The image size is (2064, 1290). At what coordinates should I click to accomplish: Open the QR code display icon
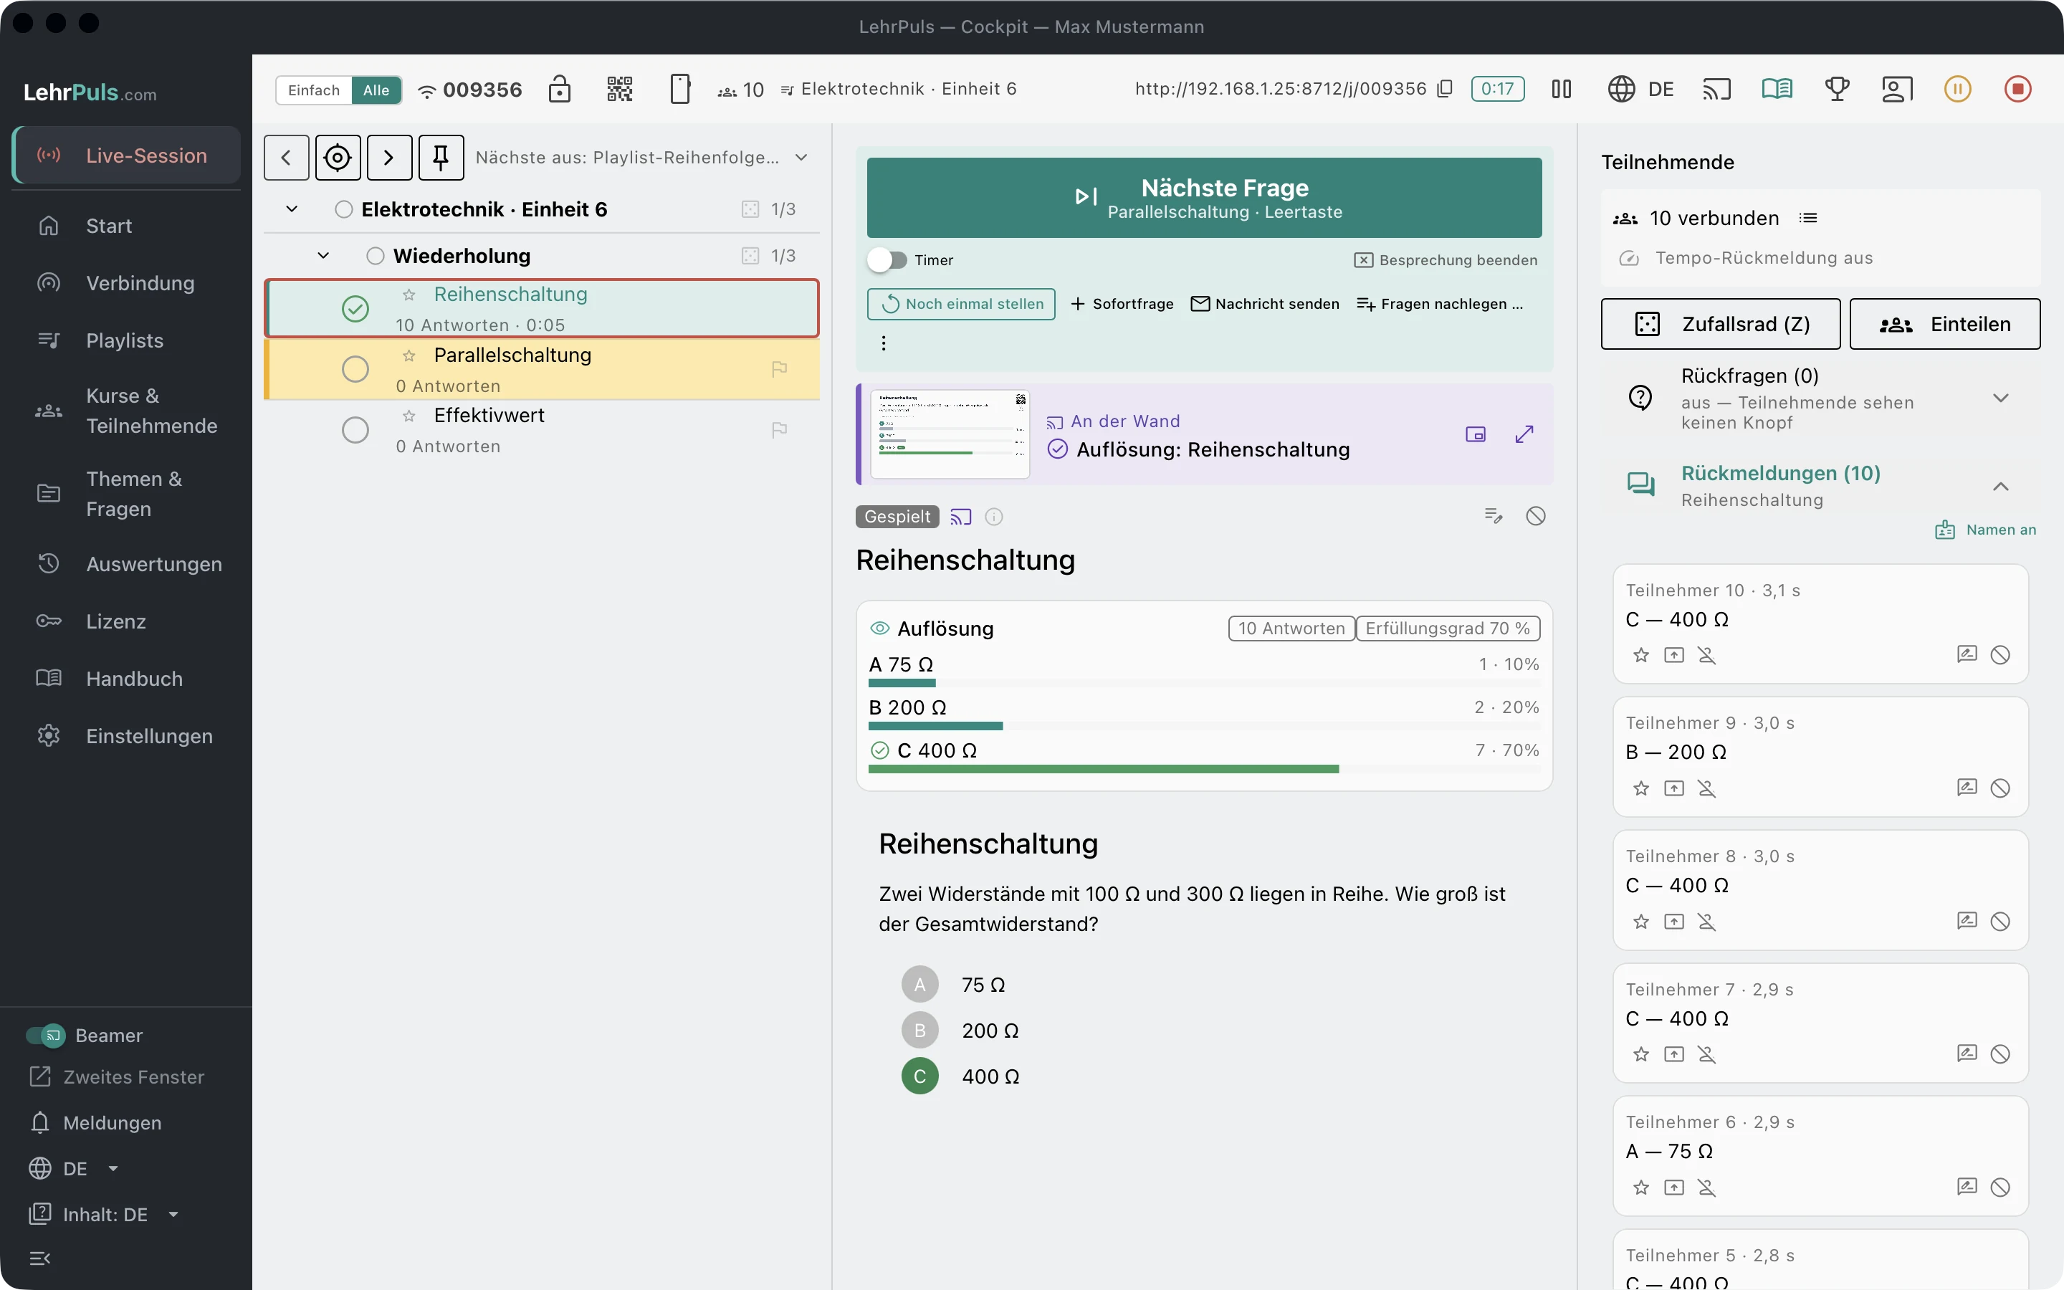(619, 89)
